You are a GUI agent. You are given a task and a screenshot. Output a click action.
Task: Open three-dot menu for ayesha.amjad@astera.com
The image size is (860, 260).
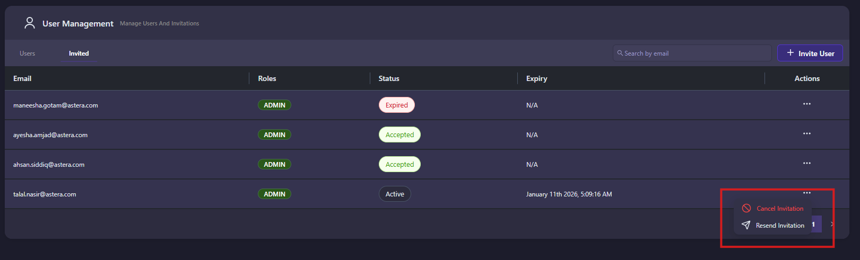click(806, 134)
